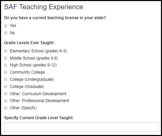Select the No radio button
Screen dimensions: 162x136
[x=6, y=33]
